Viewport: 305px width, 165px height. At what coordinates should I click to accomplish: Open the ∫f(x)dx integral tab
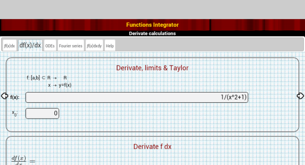pyautogui.click(x=9, y=46)
